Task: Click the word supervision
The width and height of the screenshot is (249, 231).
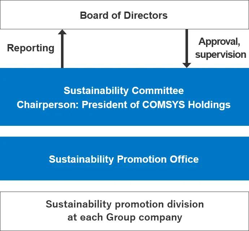Action: coord(220,55)
